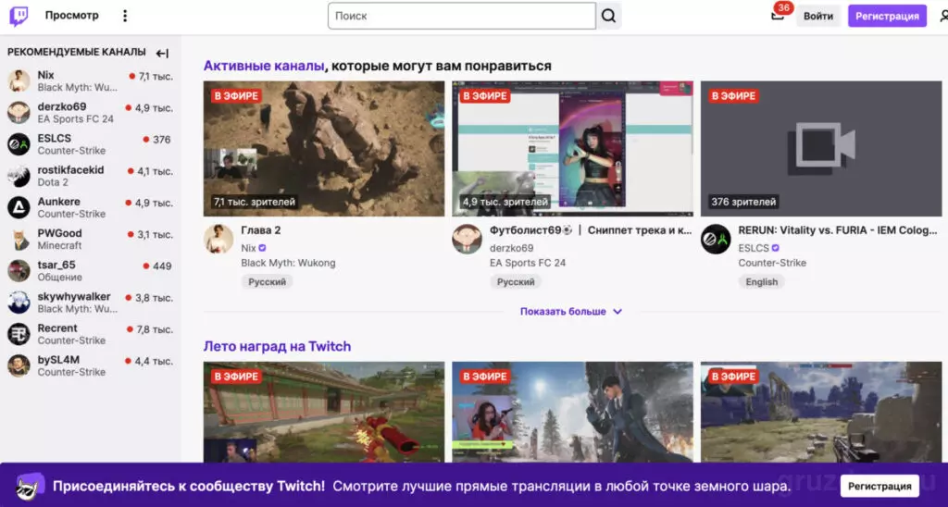
Task: Open the Twitch home logo
Action: pyautogui.click(x=19, y=17)
